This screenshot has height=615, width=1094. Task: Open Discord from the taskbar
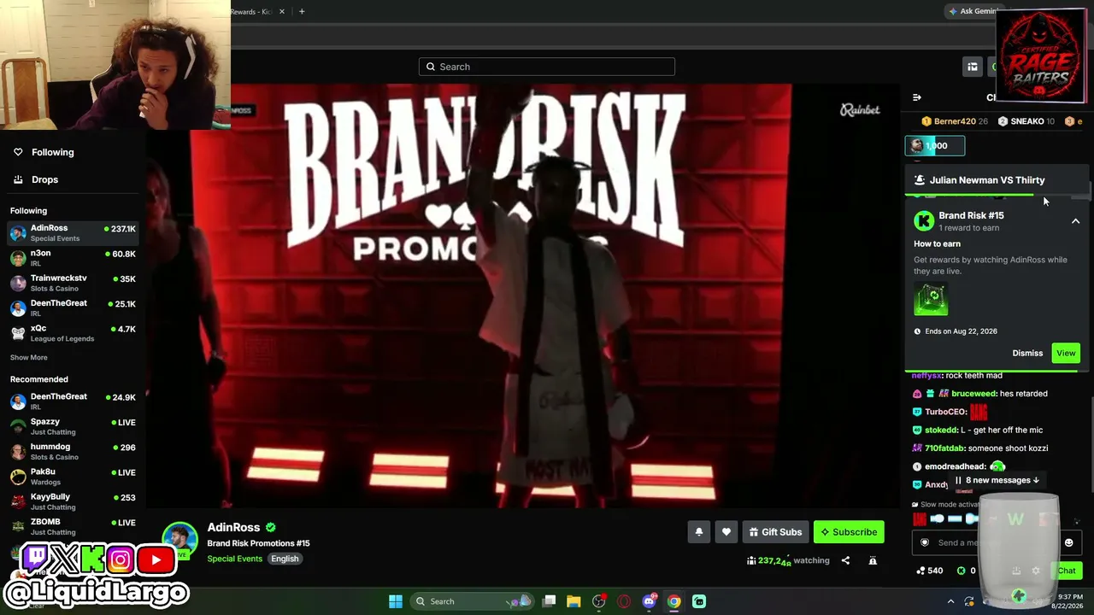(649, 601)
